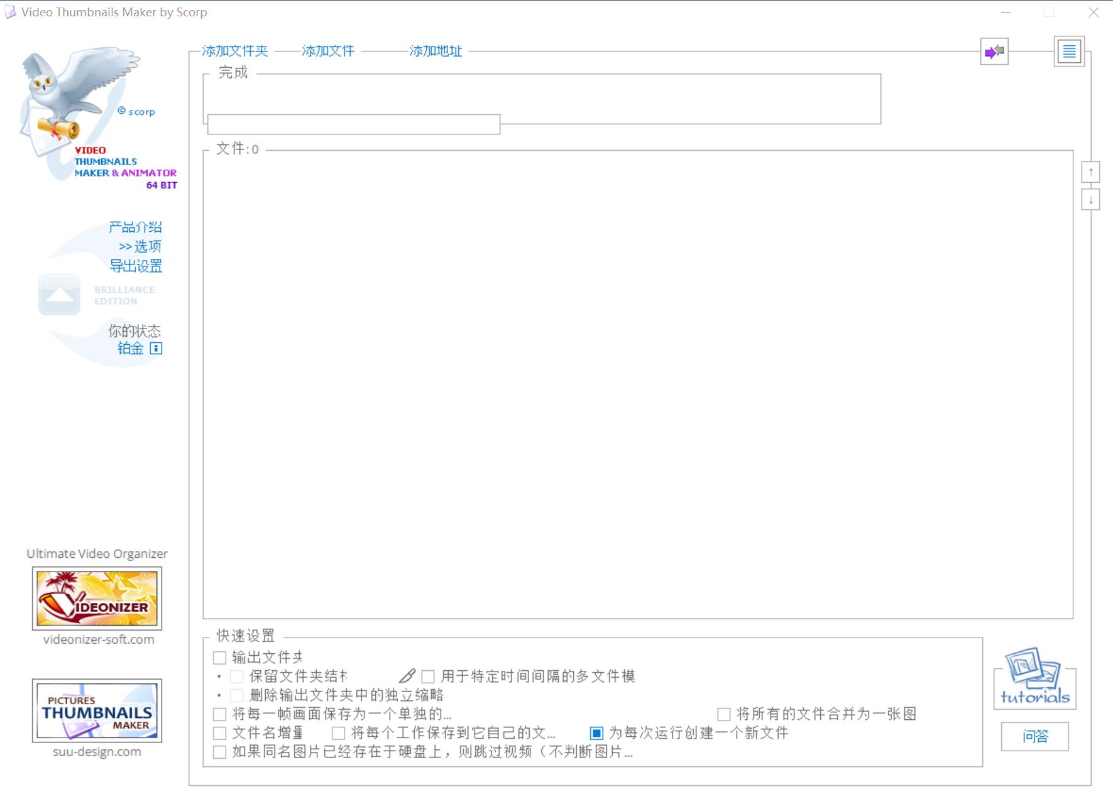Viewport: 1113px width, 804px height.
Task: Toggle 将所有的文件合并为一张图 checkbox
Action: [x=724, y=714]
